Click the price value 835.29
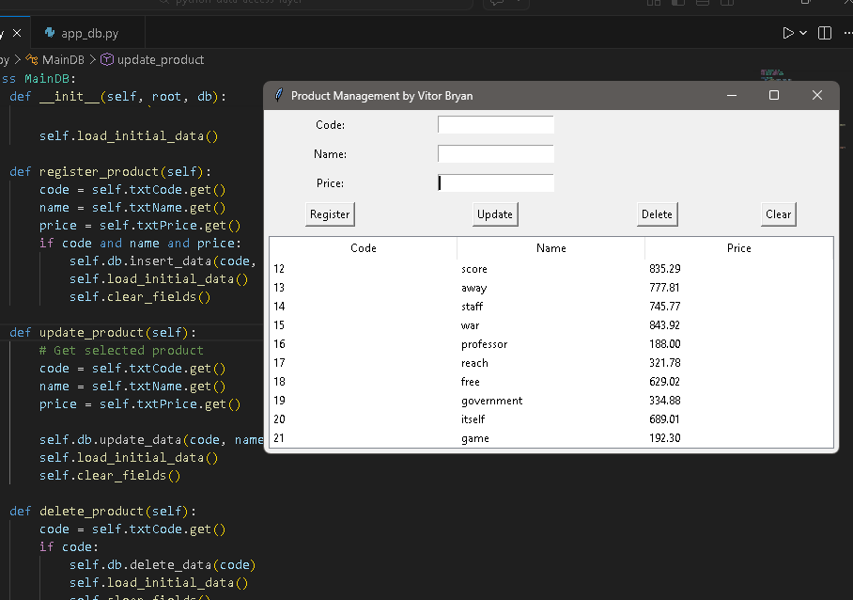Image resolution: width=853 pixels, height=600 pixels. click(665, 268)
